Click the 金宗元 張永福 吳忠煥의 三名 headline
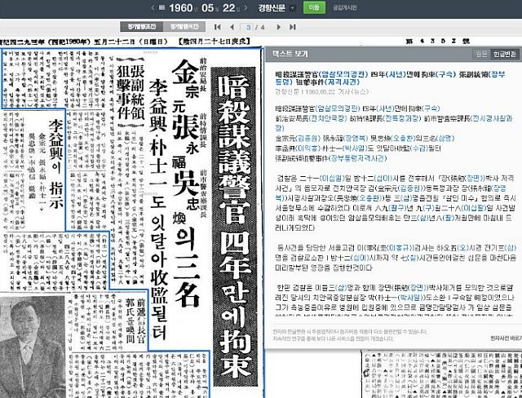This screenshot has width=522, height=398. (187, 183)
